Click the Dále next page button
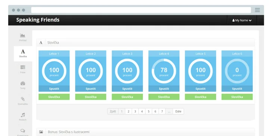 (178, 111)
